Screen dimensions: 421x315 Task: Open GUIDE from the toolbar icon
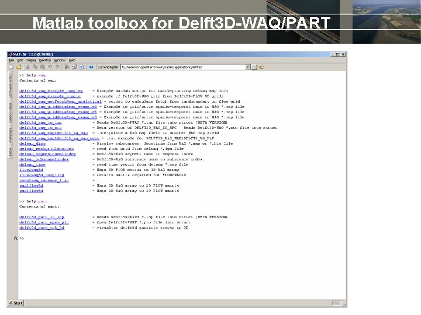tap(74, 67)
